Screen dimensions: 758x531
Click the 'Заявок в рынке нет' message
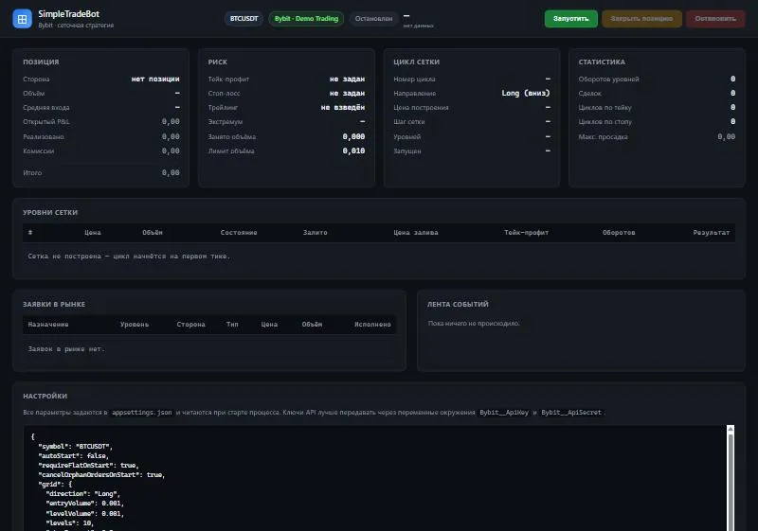(x=66, y=348)
